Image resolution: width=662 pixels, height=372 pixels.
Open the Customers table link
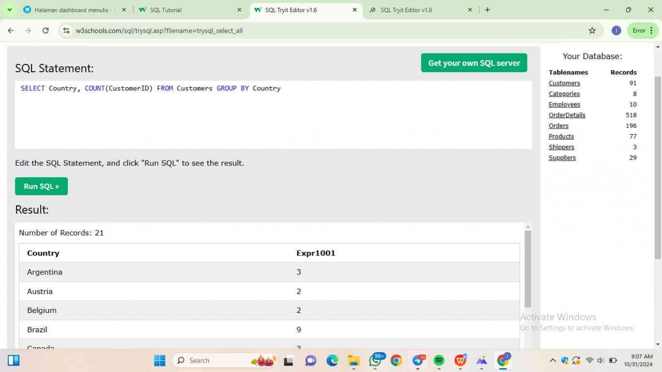pyautogui.click(x=564, y=83)
